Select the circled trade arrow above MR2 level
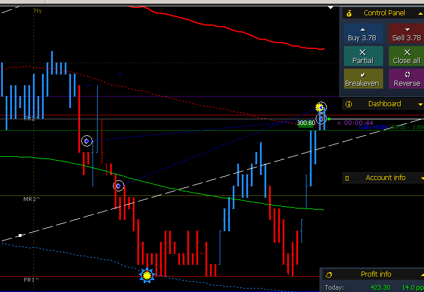424x292 pixels. pos(119,186)
